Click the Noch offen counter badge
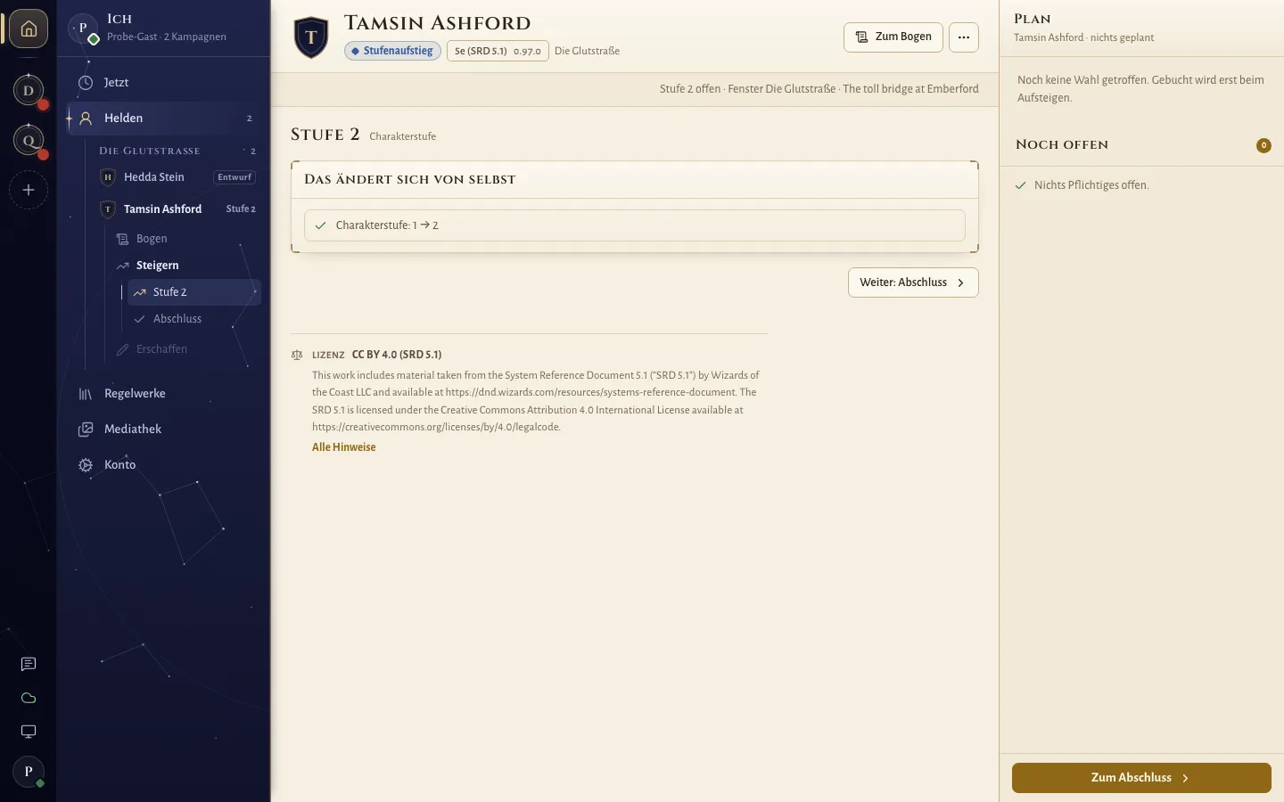This screenshot has height=802, width=1284. point(1263,145)
